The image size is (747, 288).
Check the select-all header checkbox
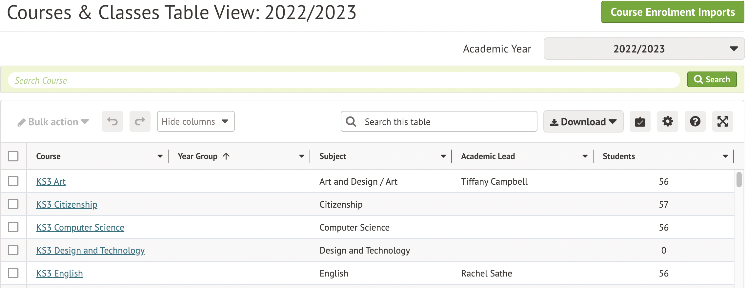click(x=13, y=156)
